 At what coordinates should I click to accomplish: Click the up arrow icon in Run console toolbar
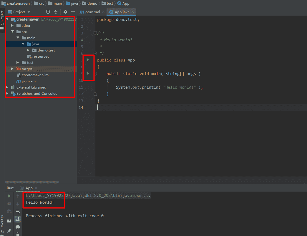point(18,196)
